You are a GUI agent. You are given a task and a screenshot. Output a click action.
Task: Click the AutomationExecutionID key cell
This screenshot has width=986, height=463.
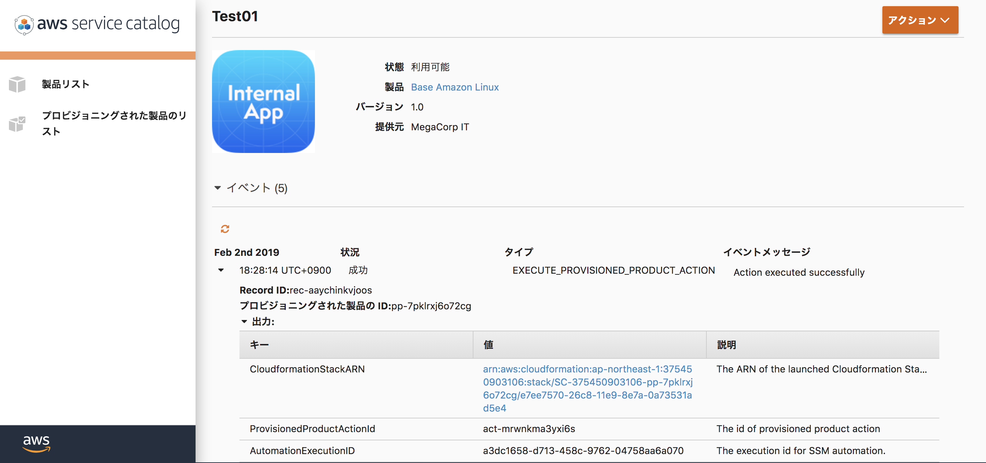[302, 451]
